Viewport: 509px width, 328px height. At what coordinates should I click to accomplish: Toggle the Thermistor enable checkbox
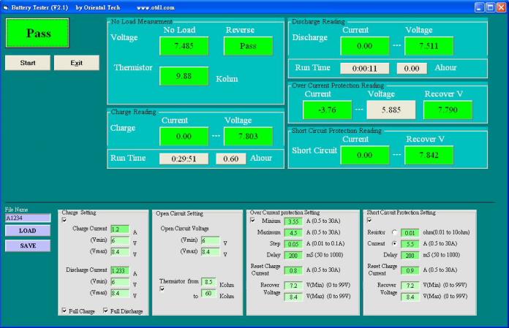[162, 289]
